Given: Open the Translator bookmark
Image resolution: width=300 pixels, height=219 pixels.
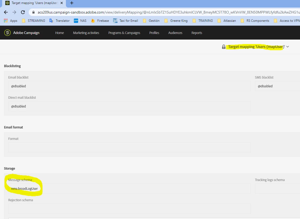Looking at the screenshot, I should 60,21.
